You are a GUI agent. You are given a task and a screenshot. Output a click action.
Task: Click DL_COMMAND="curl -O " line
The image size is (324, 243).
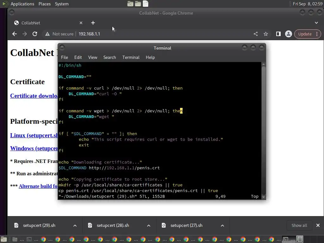click(95, 94)
